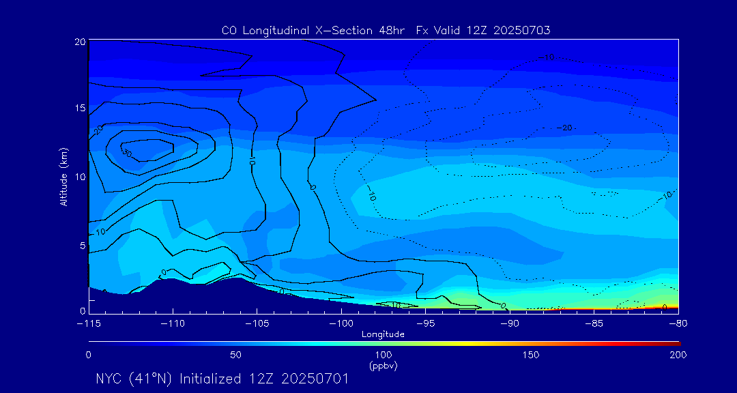
Task: Click the -110 longitude tick label
Action: [x=173, y=324]
